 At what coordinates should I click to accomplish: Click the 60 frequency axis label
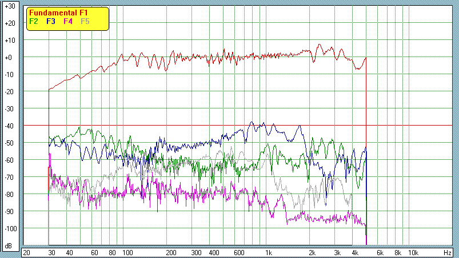pos(94,253)
